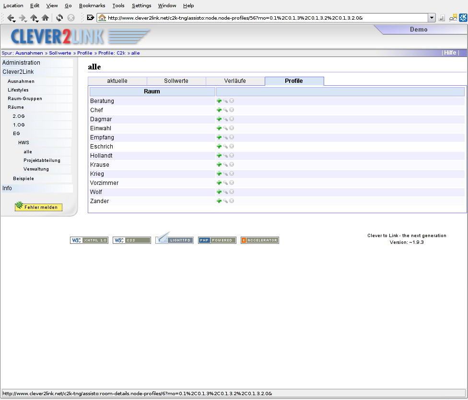
Task: Edit the profile of room Dagmar
Action: pyautogui.click(x=225, y=119)
